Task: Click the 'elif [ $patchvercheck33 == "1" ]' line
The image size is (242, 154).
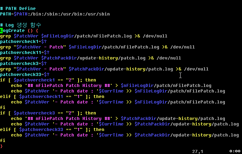Action: [x=52, y=130]
